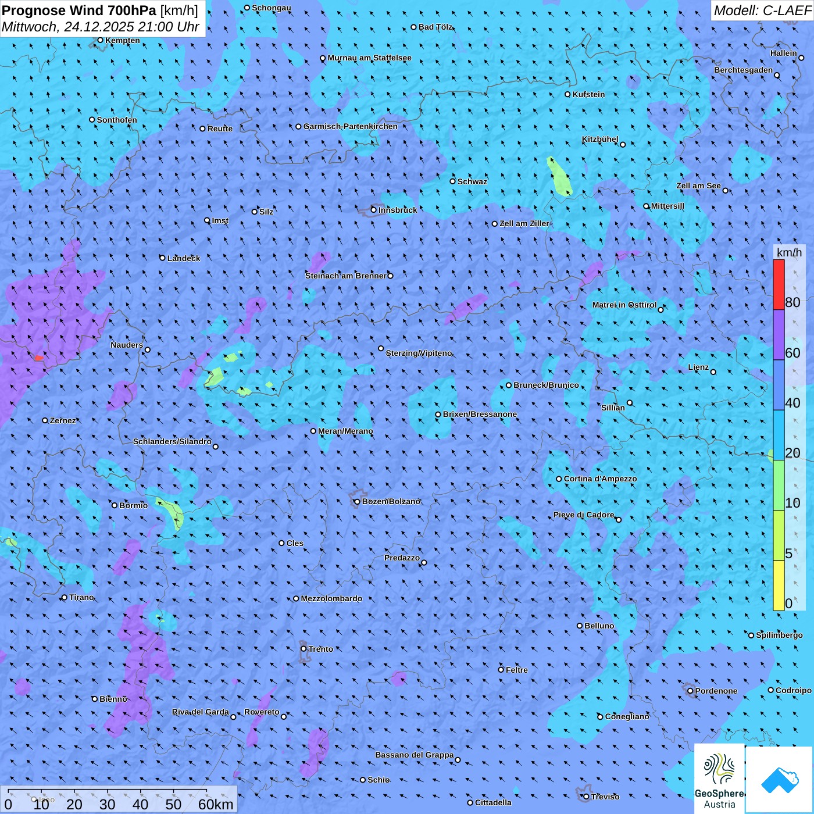Screen dimensions: 814x814
Task: Select the Kitzbühel label
Action: 600,140
